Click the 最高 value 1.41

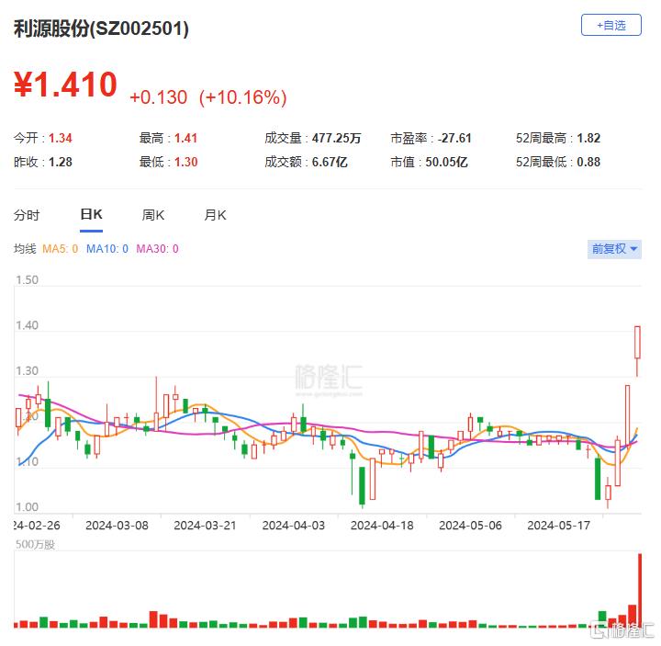point(185,139)
